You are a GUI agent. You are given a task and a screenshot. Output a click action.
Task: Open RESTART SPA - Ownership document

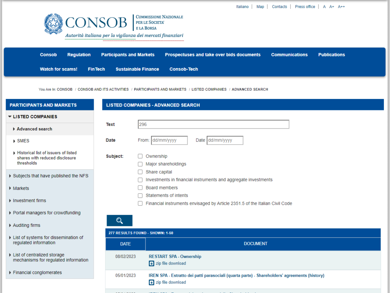[175, 256]
